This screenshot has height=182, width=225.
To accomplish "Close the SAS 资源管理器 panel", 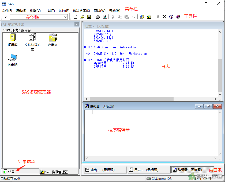I will 77,24.
